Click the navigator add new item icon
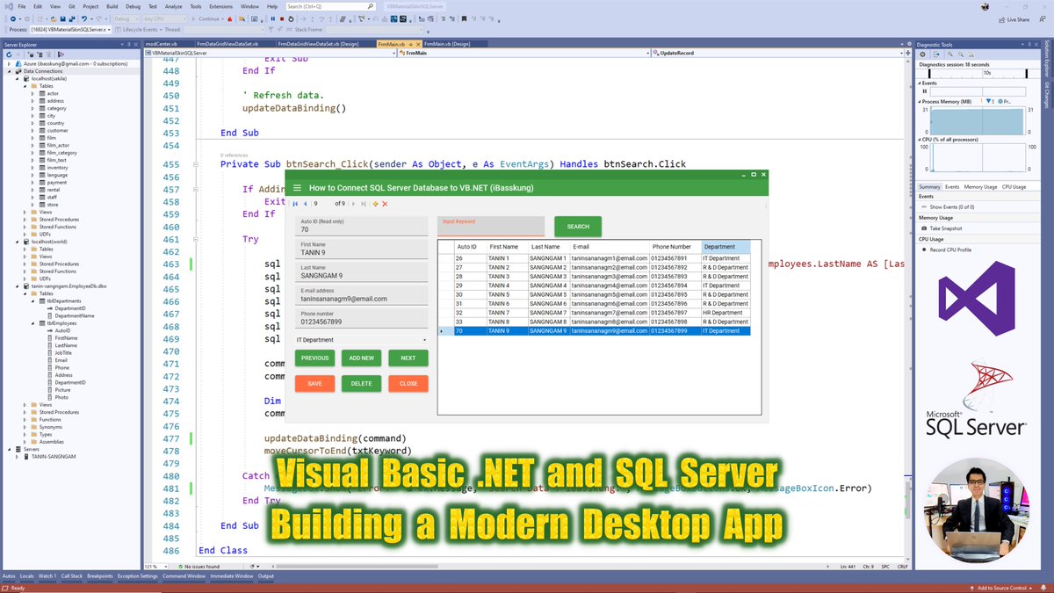1054x593 pixels. coord(375,204)
